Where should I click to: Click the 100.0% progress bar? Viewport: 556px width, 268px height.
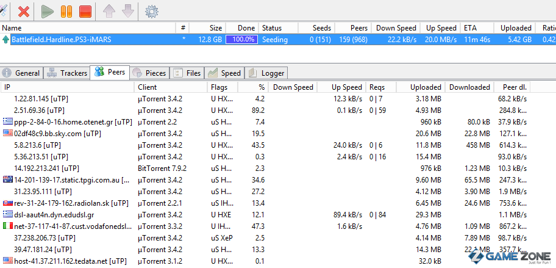pos(241,40)
